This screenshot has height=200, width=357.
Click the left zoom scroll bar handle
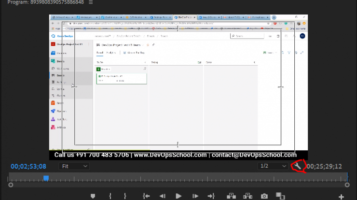point(11,185)
